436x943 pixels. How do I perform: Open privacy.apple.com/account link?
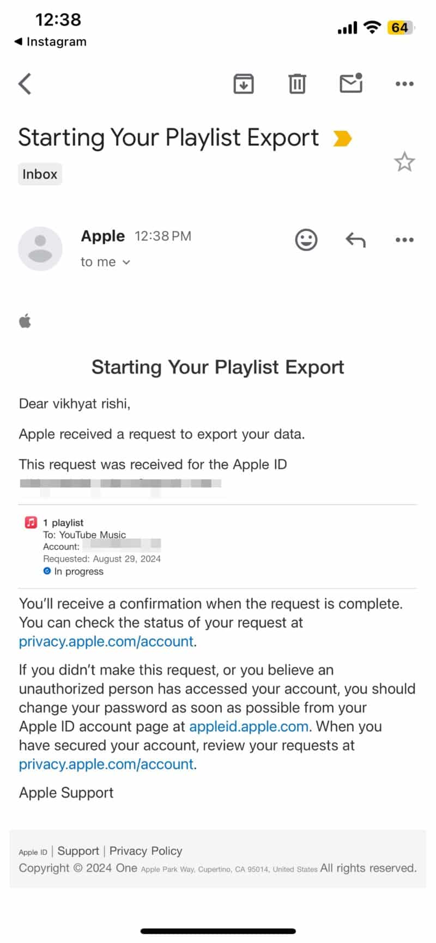click(x=106, y=641)
